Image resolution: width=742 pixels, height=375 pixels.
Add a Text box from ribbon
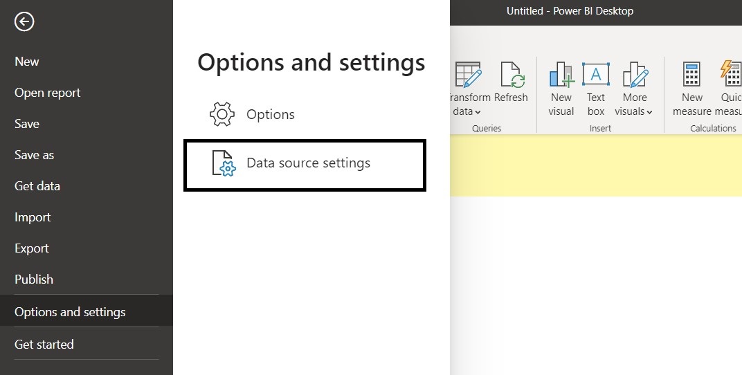pyautogui.click(x=596, y=74)
